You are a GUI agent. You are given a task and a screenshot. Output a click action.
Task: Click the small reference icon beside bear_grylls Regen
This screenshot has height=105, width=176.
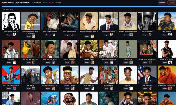(170, 35)
